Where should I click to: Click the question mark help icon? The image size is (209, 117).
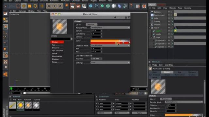click(x=131, y=6)
